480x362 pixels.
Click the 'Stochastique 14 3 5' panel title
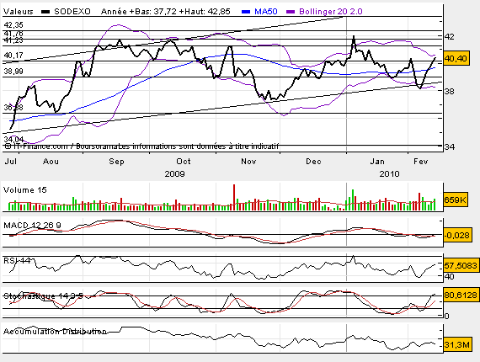(43, 295)
